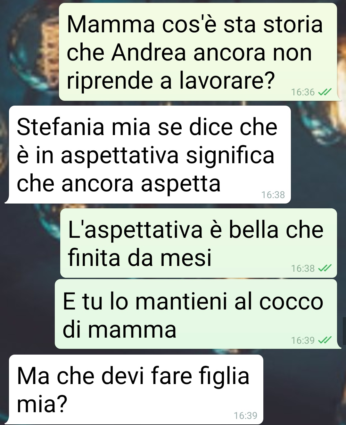The height and width of the screenshot is (425, 346).
Task: Select the 'Ma che devi fare figlia mia?' message
Action: [136, 389]
